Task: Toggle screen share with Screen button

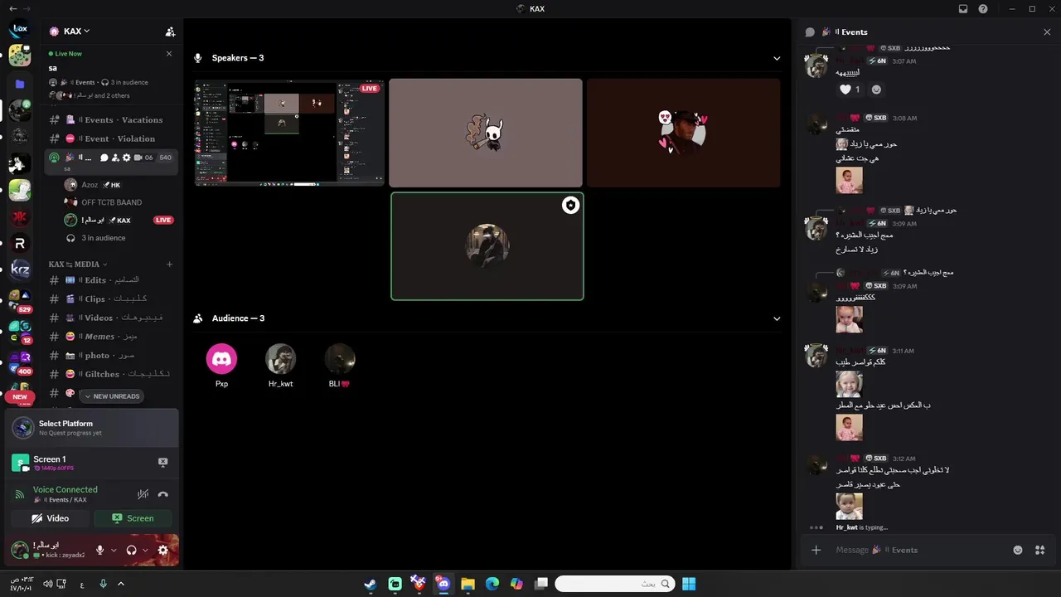Action: click(133, 518)
